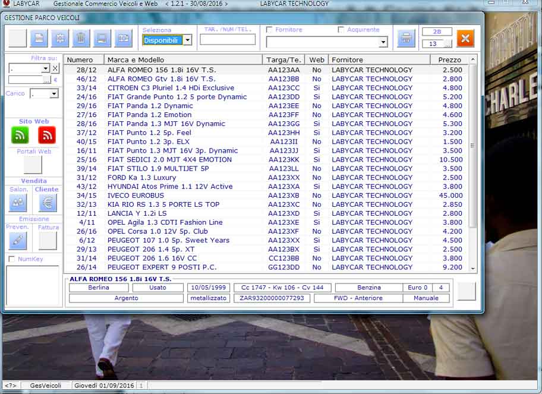The image size is (542, 394).
Task: Click the TAR./NUM/TEL. search field
Action: (228, 39)
